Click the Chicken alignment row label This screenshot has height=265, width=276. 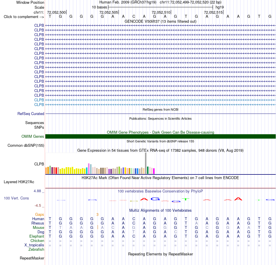click(37, 241)
